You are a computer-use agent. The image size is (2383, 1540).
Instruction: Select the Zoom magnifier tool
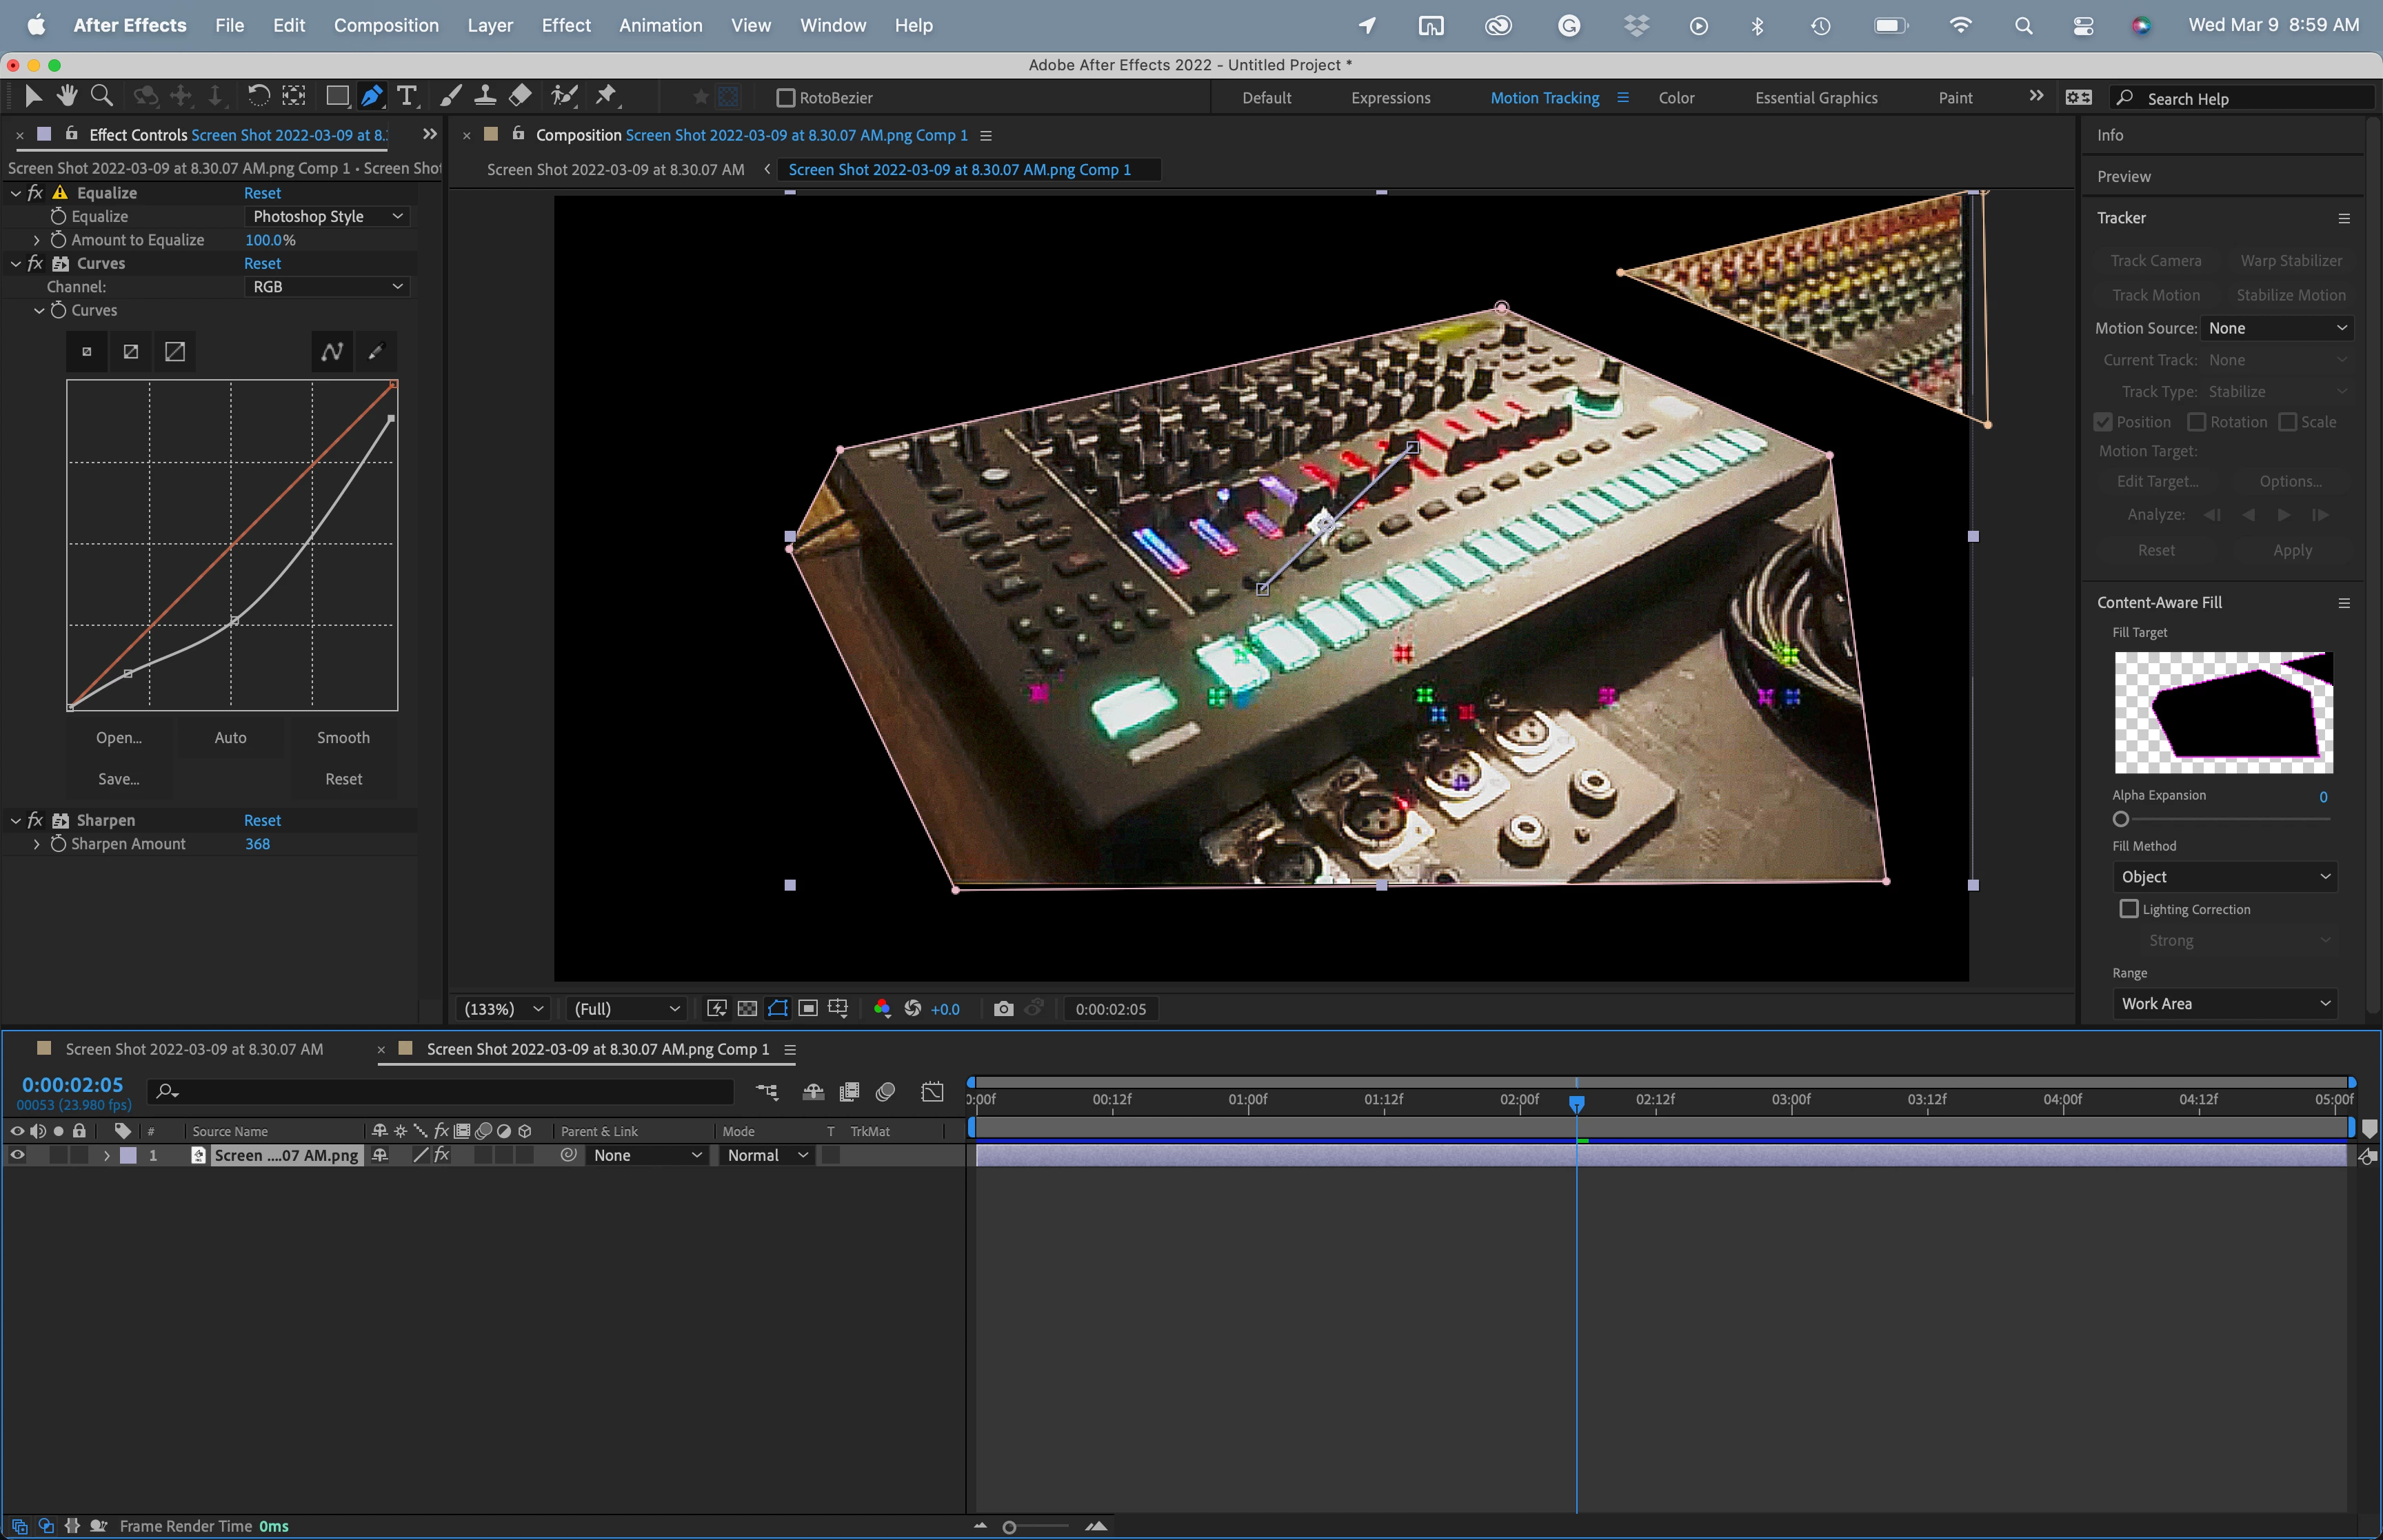[101, 96]
